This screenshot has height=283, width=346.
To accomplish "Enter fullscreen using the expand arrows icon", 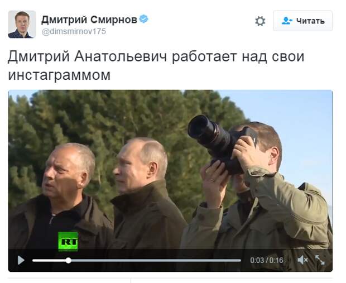I will [320, 260].
